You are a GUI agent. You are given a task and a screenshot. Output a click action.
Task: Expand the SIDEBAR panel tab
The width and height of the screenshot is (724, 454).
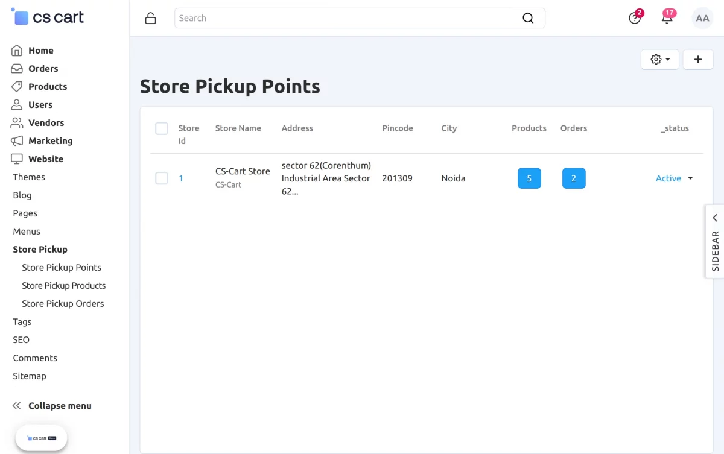715,241
